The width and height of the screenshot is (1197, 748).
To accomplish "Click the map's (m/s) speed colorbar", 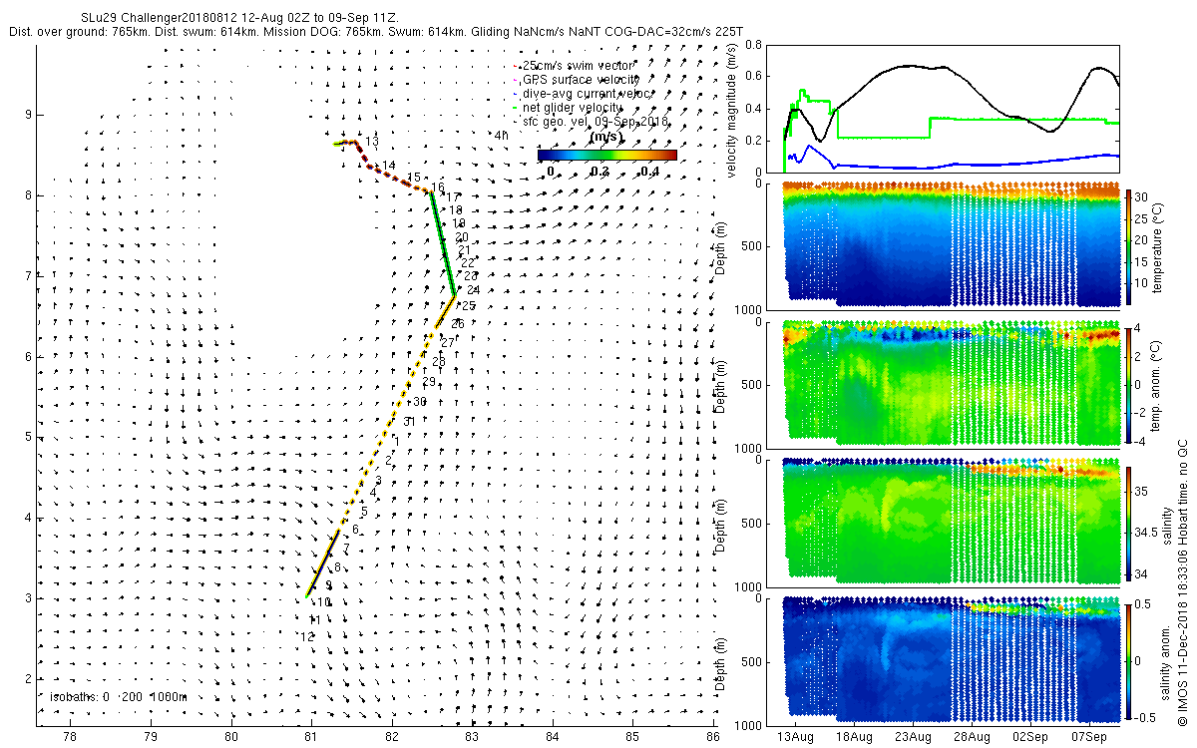I will point(606,155).
